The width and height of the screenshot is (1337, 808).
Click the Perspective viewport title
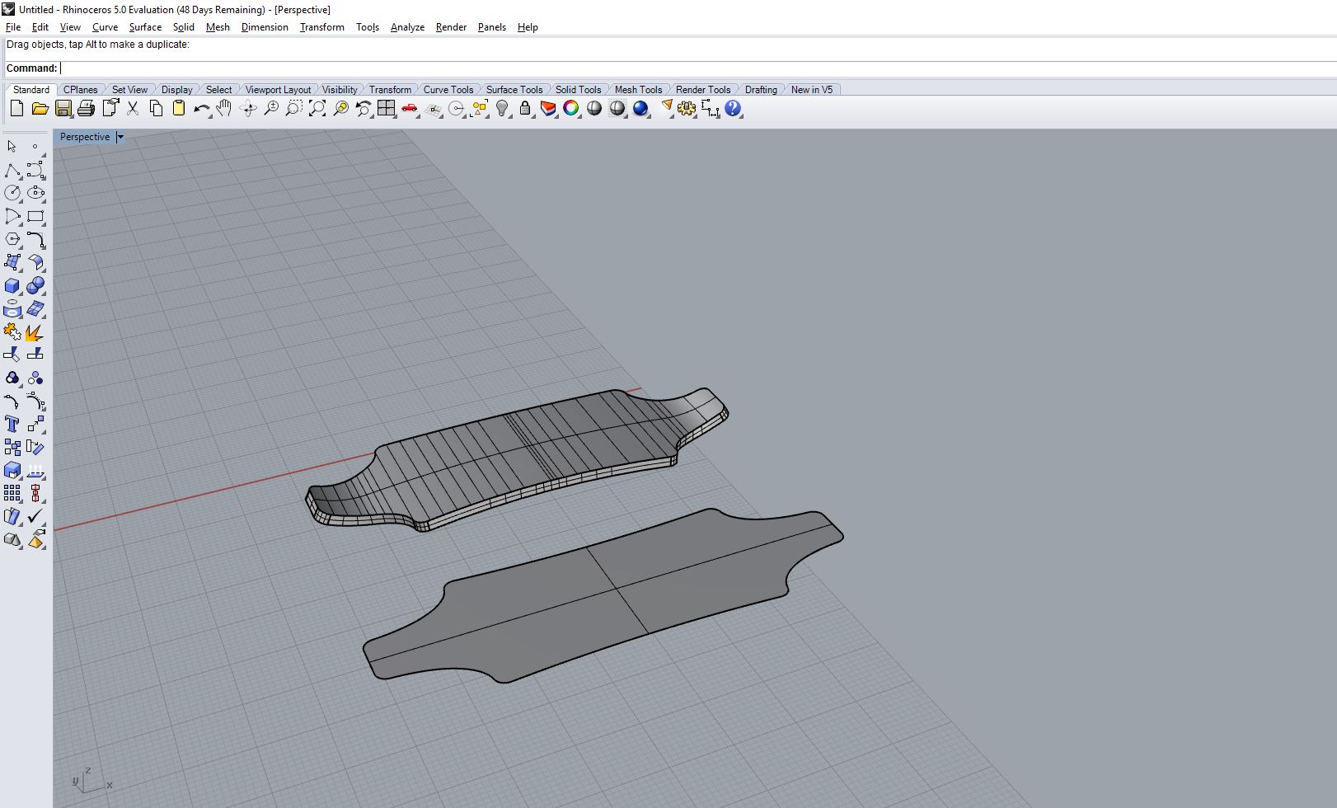pos(85,137)
